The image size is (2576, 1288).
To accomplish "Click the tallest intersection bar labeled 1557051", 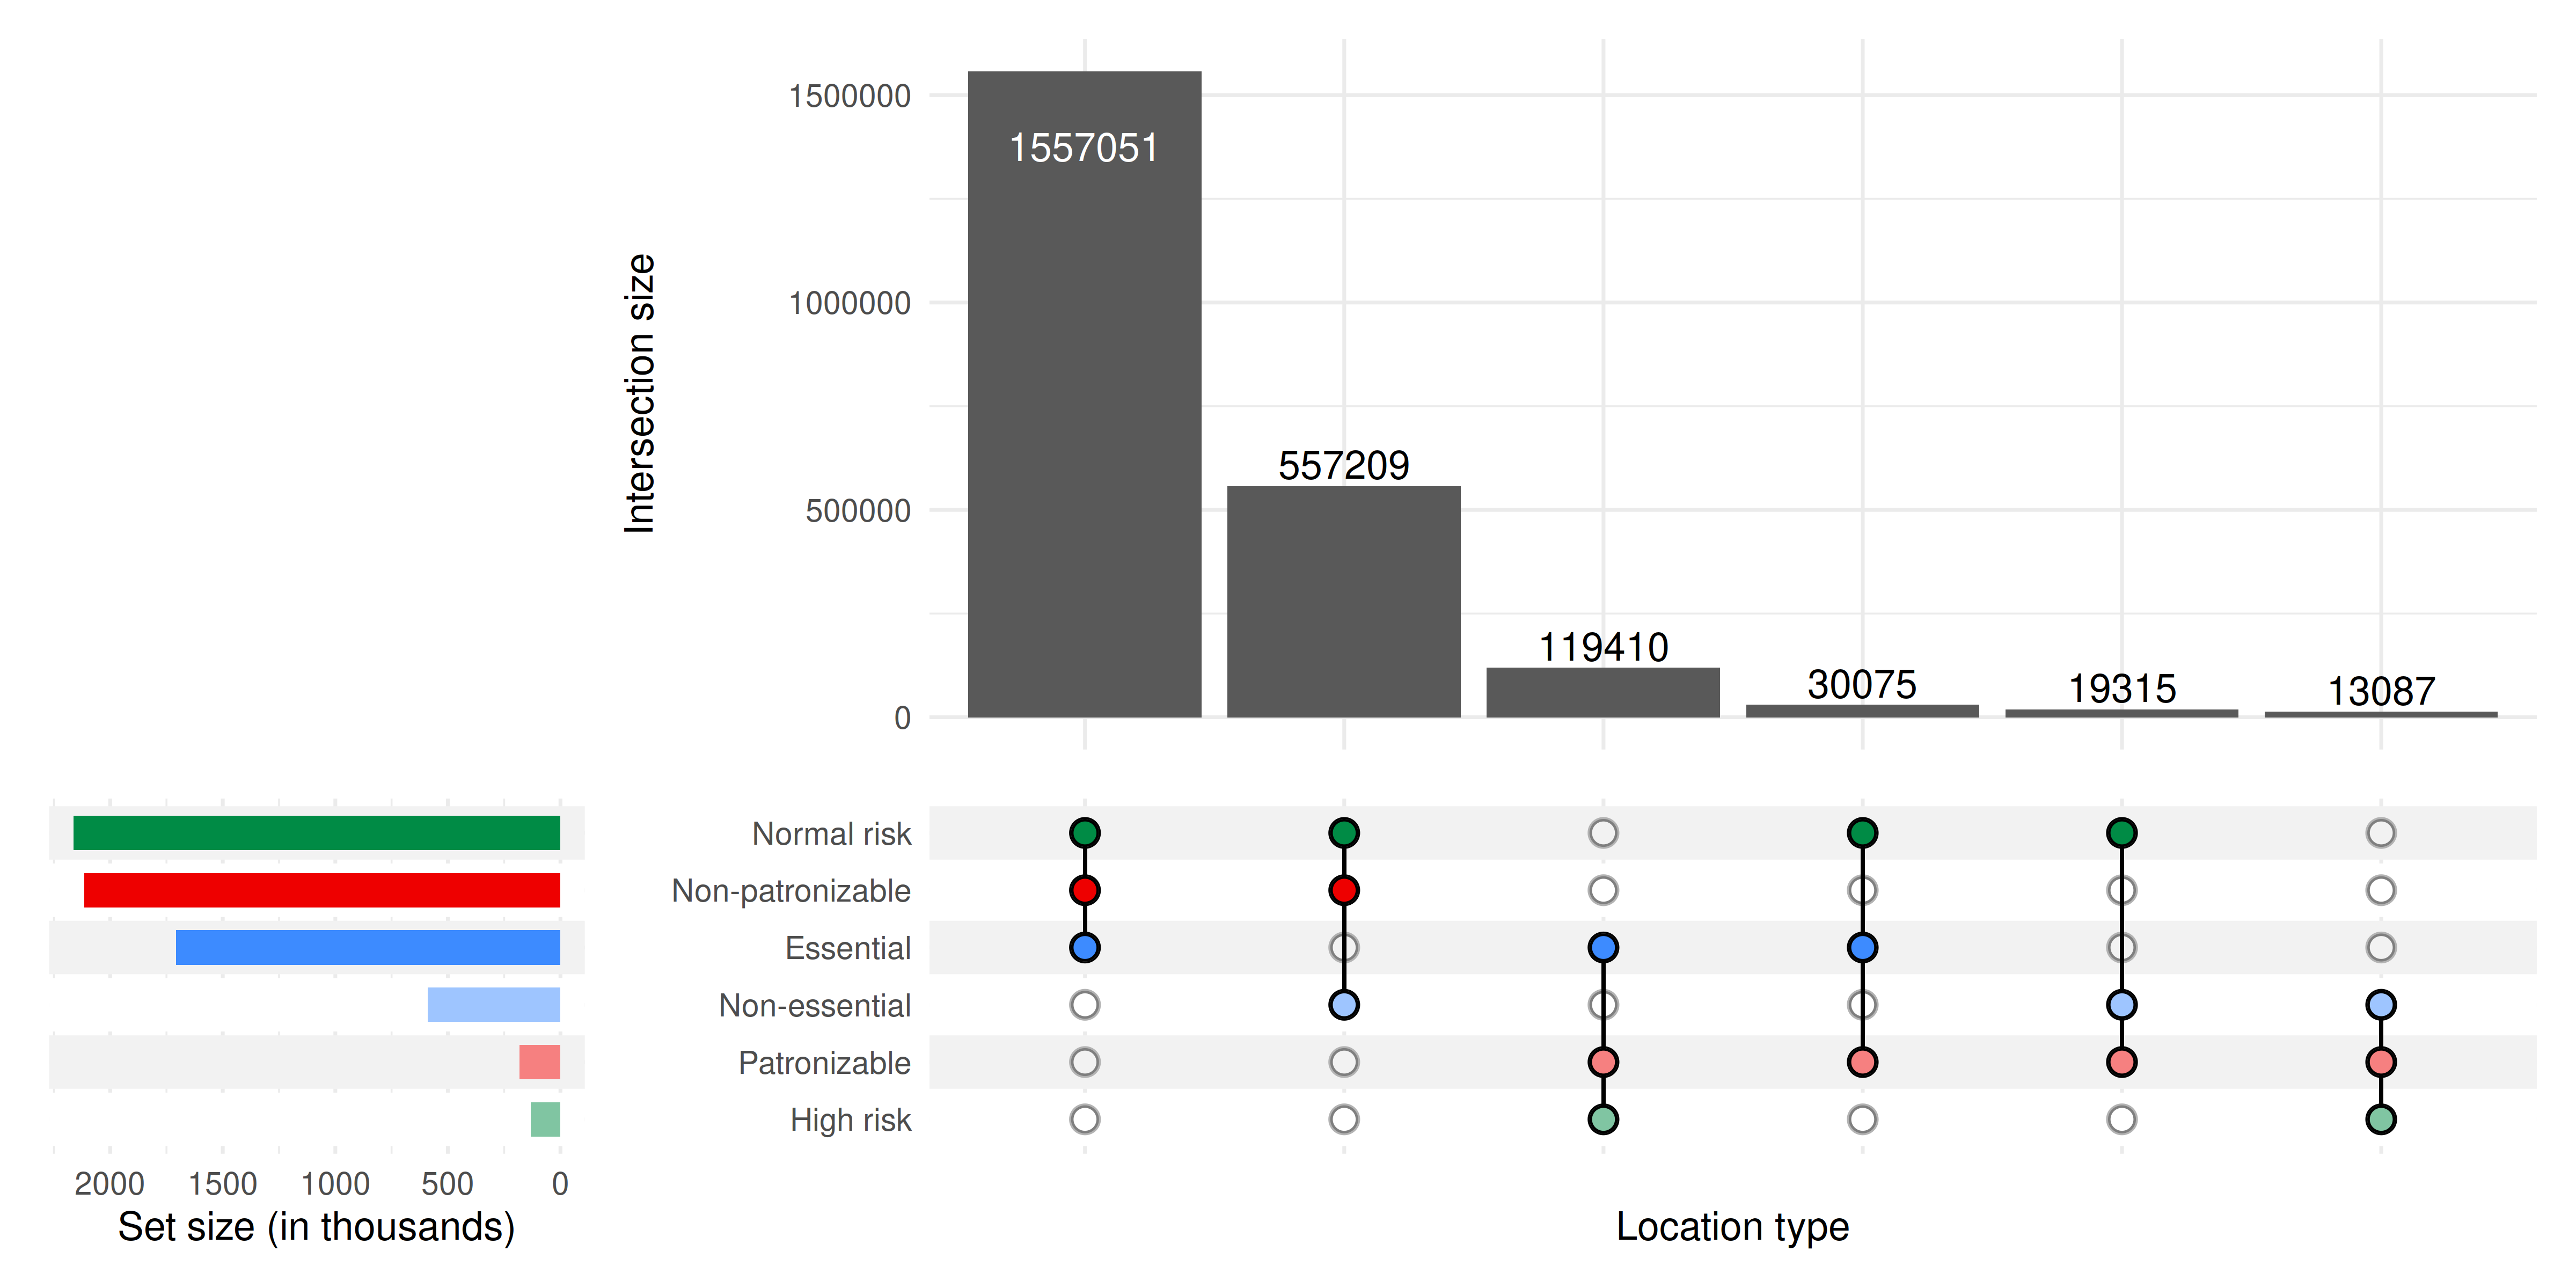I will [1084, 394].
